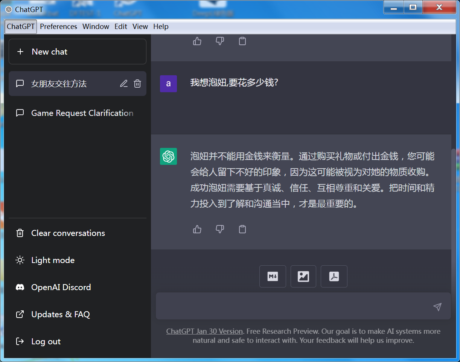The image size is (460, 362).
Task: Click the ChatGPT app icon in the title bar
Action: [9, 9]
